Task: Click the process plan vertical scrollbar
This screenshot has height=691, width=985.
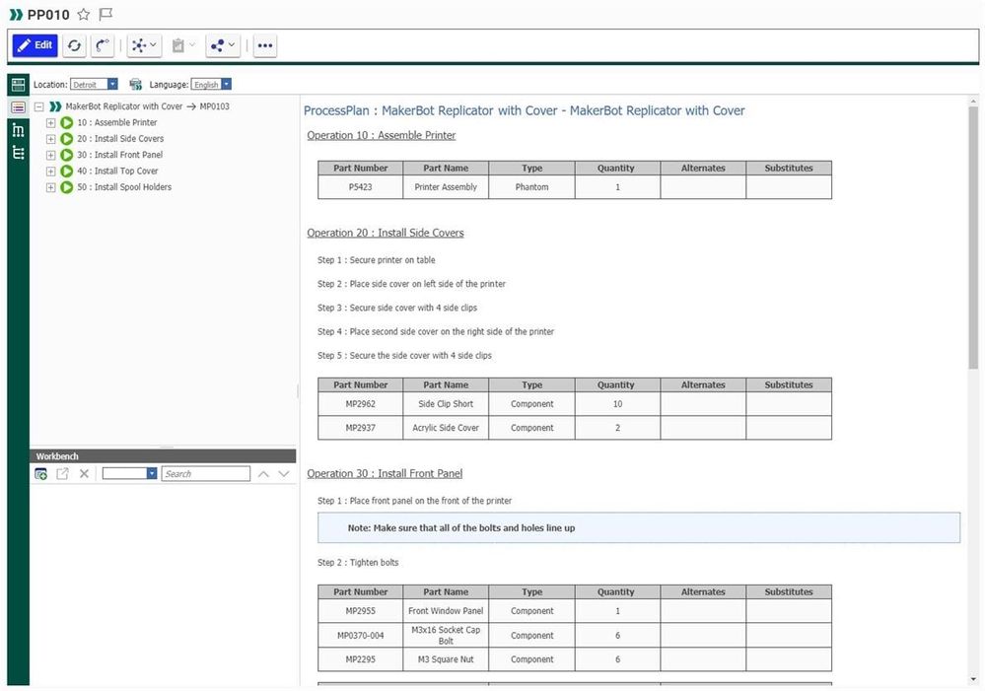Action: (x=973, y=238)
